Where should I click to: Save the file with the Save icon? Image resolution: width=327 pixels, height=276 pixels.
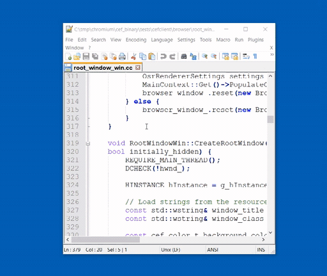tap(86, 56)
